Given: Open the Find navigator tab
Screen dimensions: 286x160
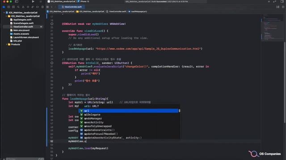Looking at the screenshot, I should click(18, 7).
